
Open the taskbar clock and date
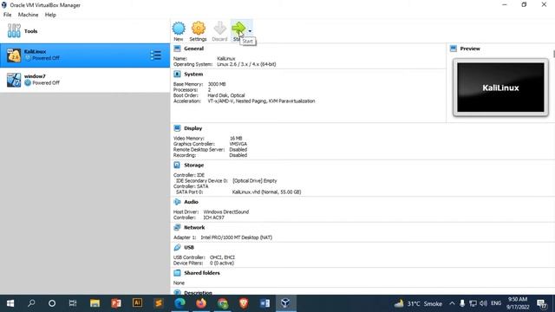click(518, 303)
